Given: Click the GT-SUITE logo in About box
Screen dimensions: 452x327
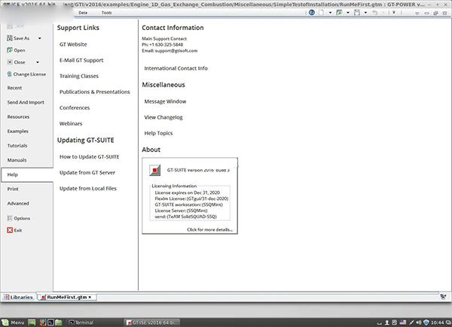Looking at the screenshot, I should 154,170.
